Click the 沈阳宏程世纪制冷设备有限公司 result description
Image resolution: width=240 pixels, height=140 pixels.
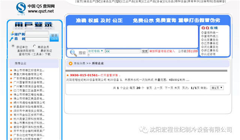click(127, 80)
